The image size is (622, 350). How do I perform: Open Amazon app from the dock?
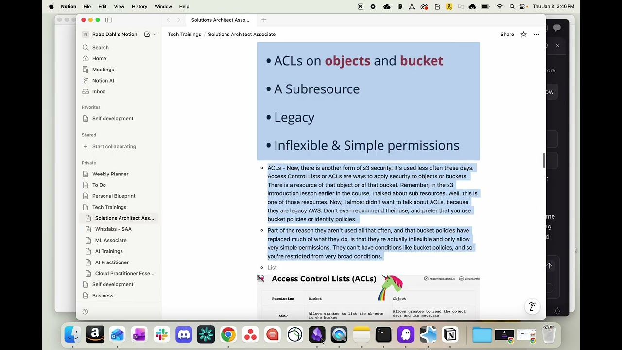click(95, 334)
